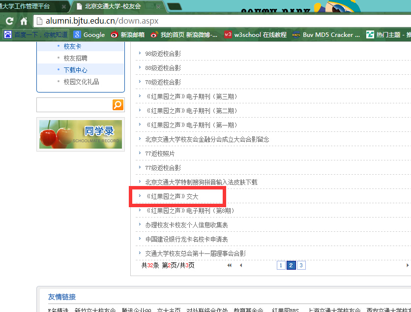The width and height of the screenshot is (411, 312).
Task: Select 校友招聘 in sidebar menu
Action: tap(76, 58)
